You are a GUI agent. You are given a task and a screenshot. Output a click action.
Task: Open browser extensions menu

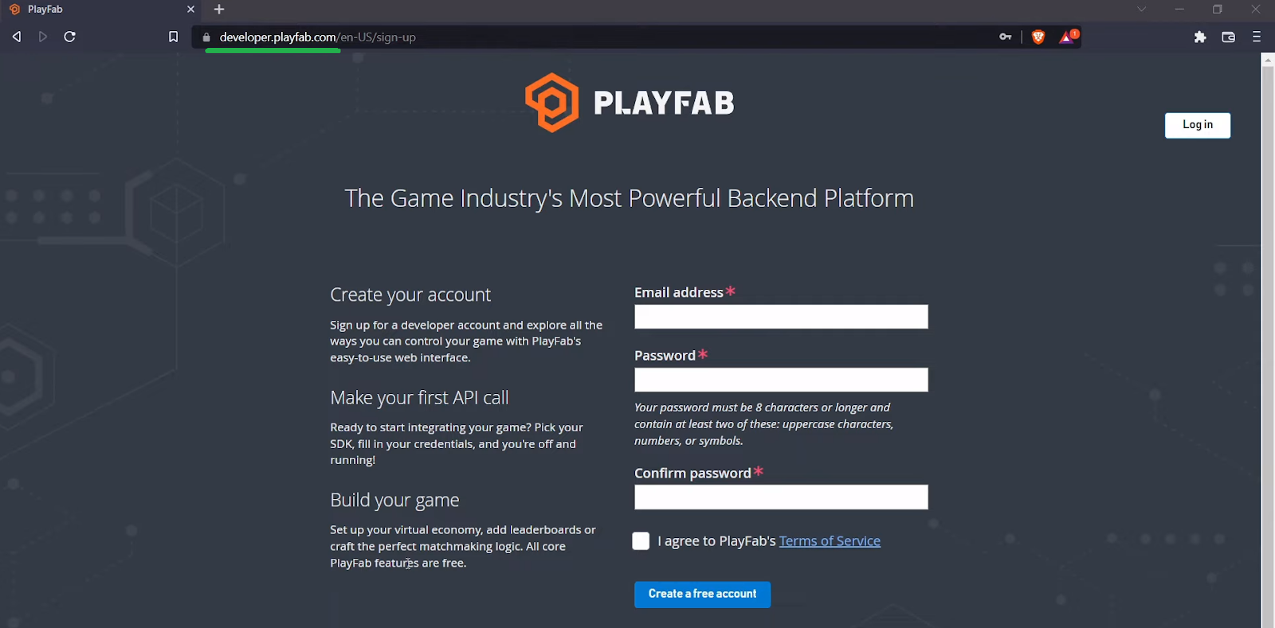point(1200,37)
